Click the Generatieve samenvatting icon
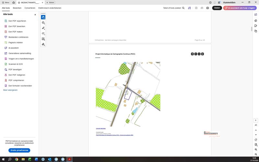The image size is (259, 162). click(x=6, y=53)
